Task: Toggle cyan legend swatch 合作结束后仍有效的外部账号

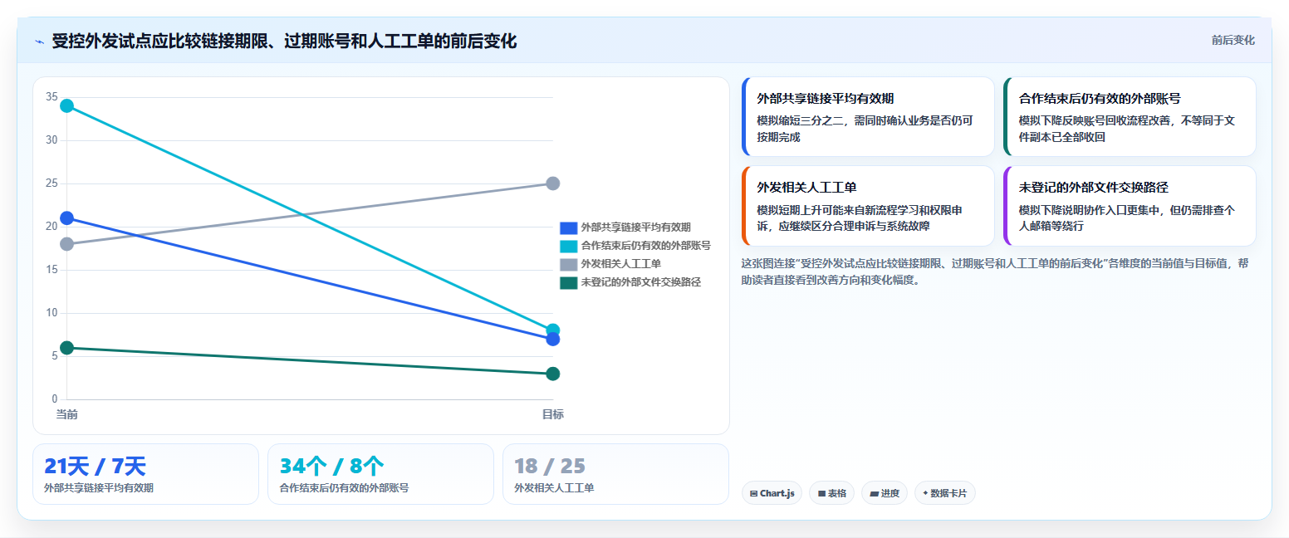Action: pyautogui.click(x=568, y=246)
